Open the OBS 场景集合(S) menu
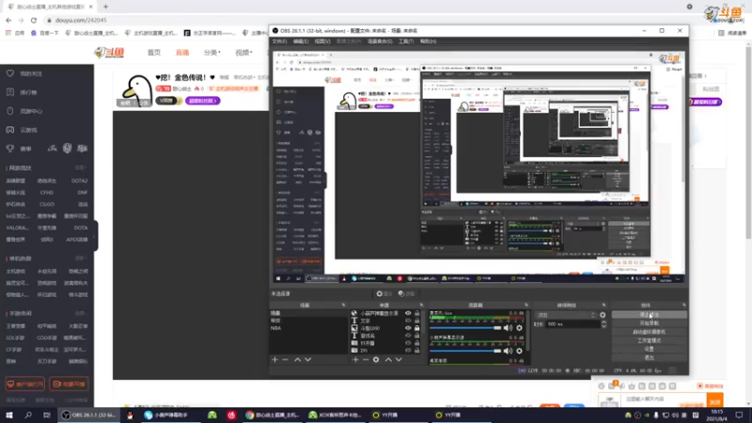 coord(380,41)
